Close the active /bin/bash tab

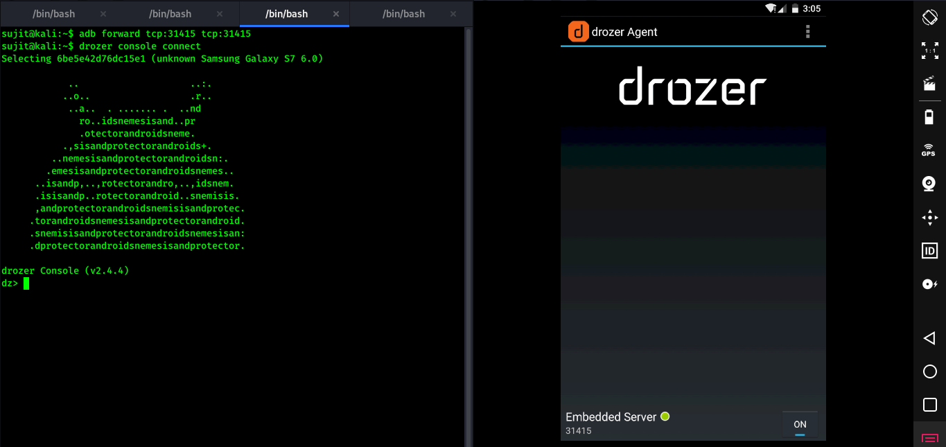coord(337,13)
